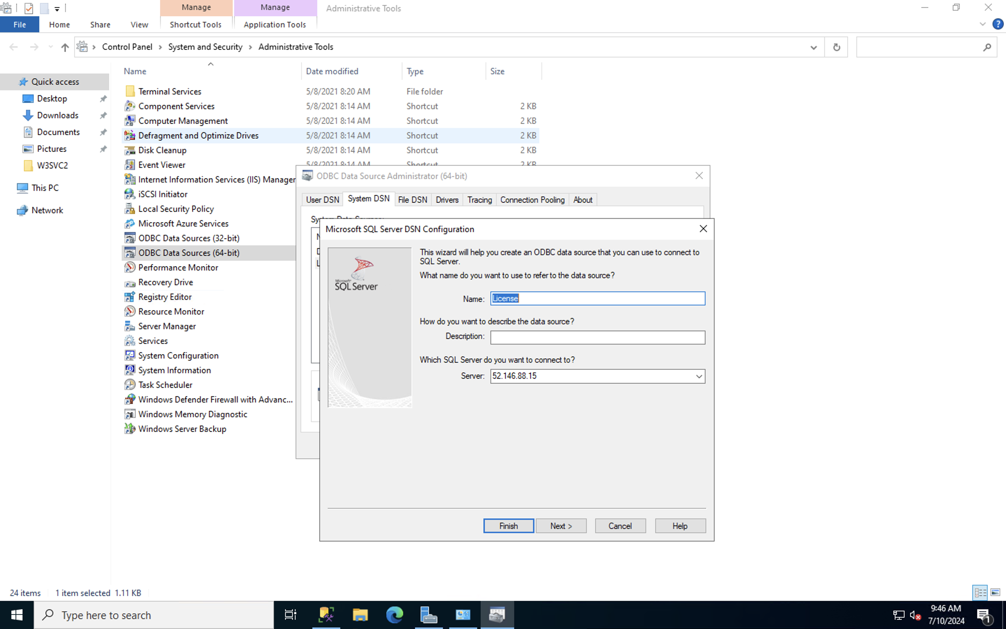This screenshot has height=629, width=1006.
Task: Open Internet Information Services (IIS) Manager
Action: (216, 179)
